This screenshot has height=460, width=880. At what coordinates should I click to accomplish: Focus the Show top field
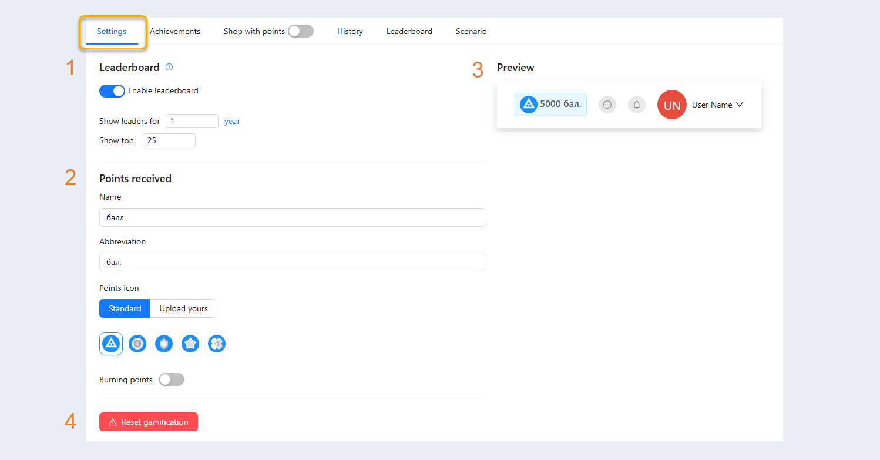click(x=169, y=140)
